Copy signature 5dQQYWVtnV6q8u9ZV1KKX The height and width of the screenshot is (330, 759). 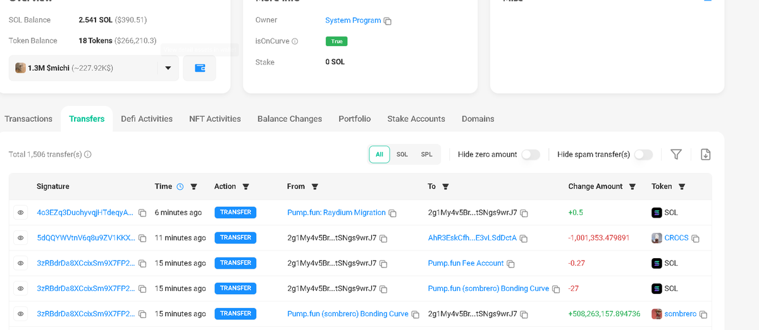pyautogui.click(x=142, y=239)
